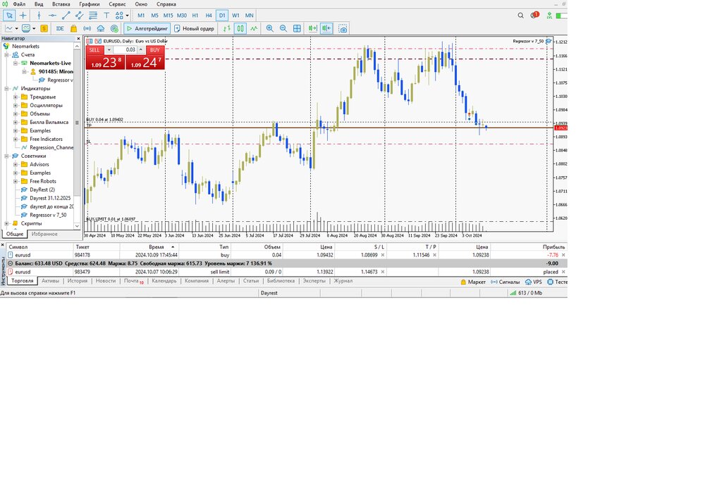This screenshot has height=484, width=722.
Task: Zoom out the chart
Action: coord(283,28)
